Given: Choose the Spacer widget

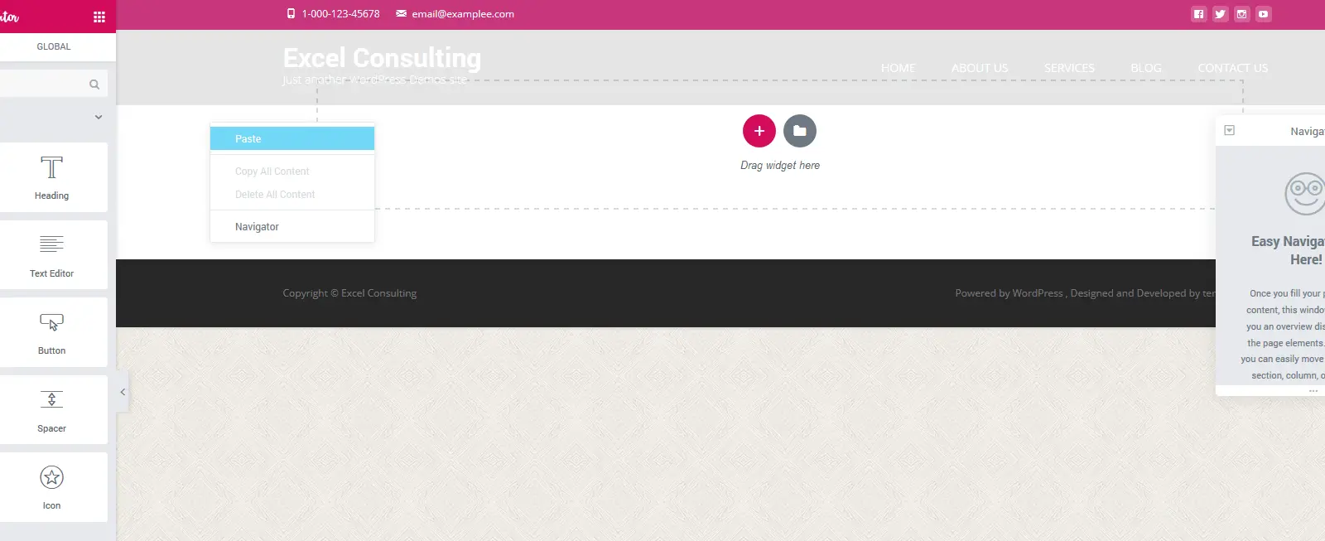Looking at the screenshot, I should pos(51,410).
